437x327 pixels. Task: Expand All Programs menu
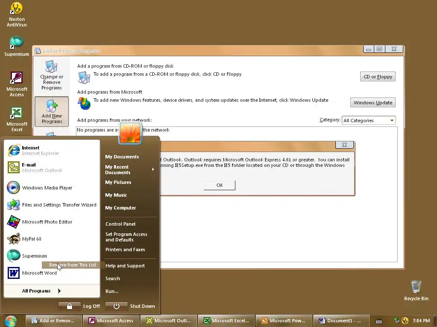41,291
